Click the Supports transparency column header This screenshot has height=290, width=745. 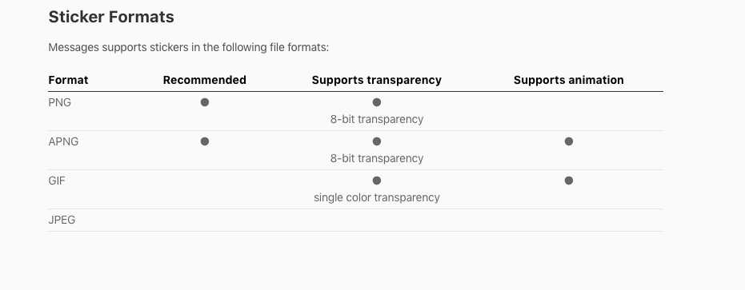pos(377,80)
